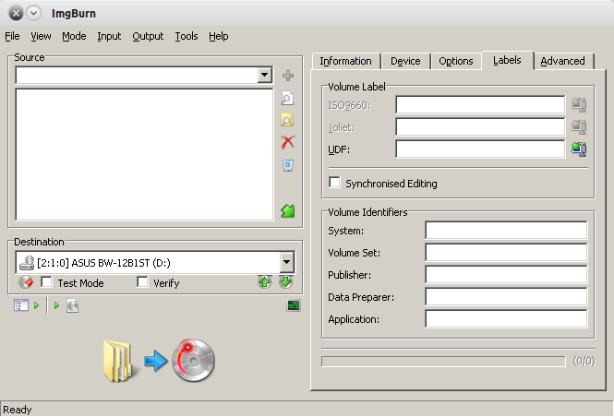
Task: Click the grey plus icon beside Source
Action: click(287, 76)
